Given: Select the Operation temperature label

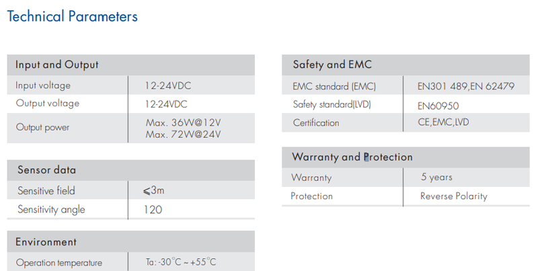Looking at the screenshot, I should (x=59, y=263).
